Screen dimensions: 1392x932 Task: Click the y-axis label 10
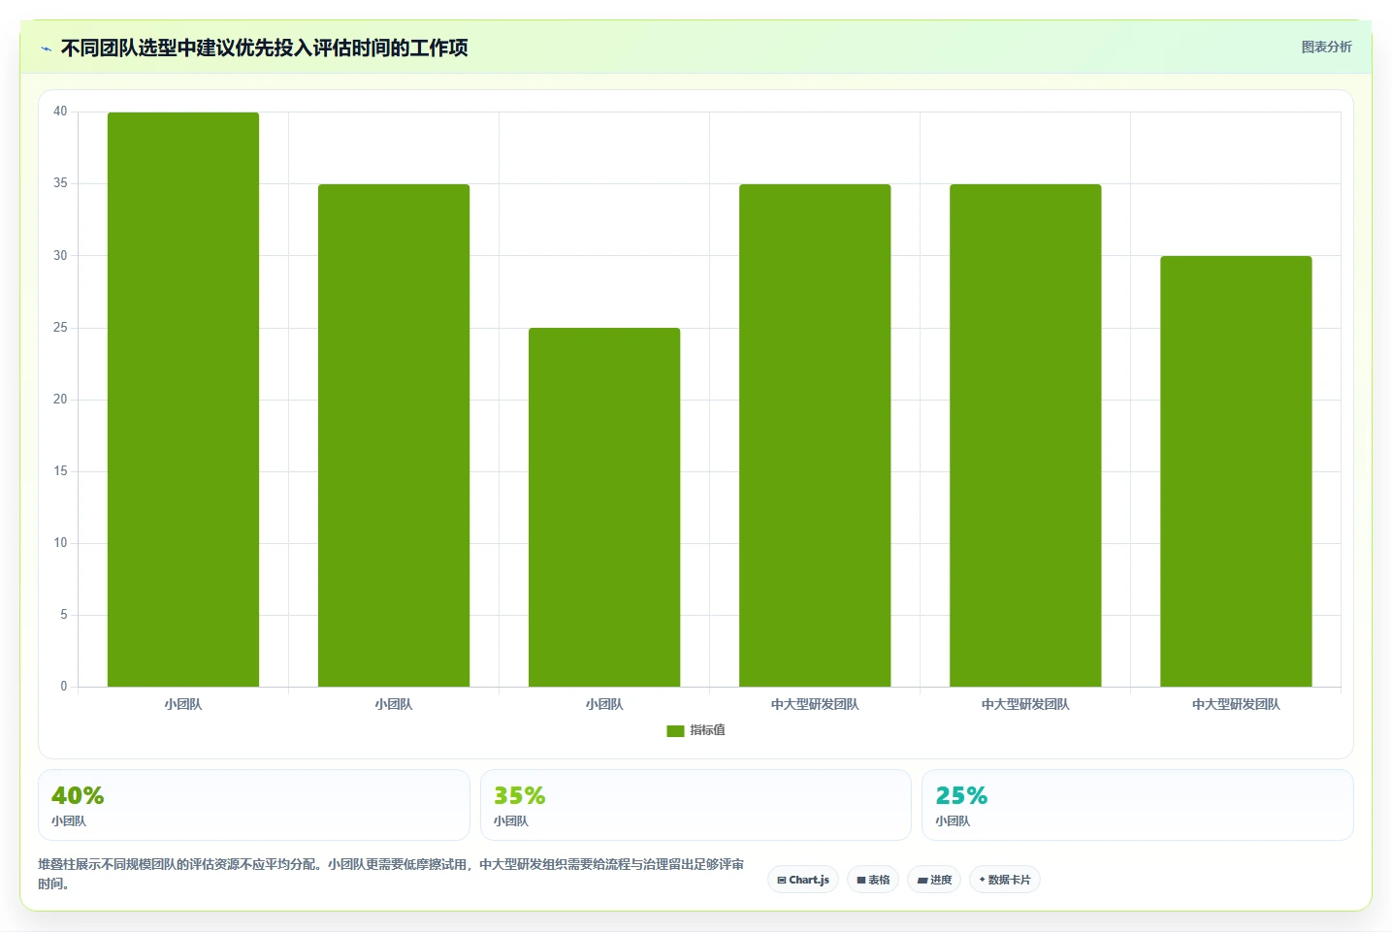coord(60,543)
